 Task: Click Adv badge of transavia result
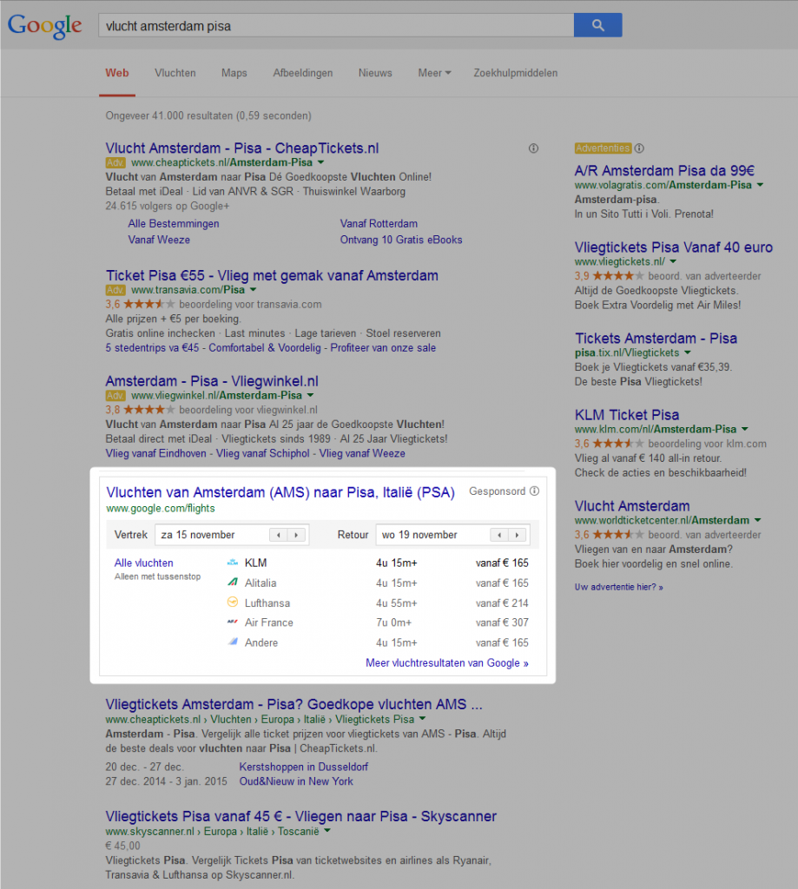tap(115, 290)
